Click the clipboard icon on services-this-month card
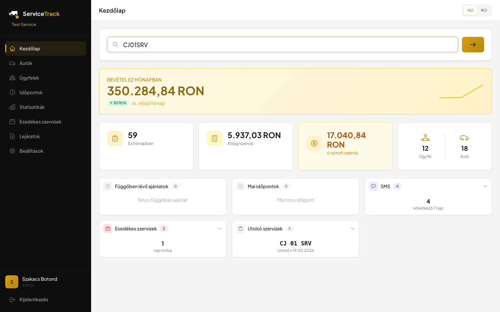The width and height of the screenshot is (500, 312). tap(115, 138)
